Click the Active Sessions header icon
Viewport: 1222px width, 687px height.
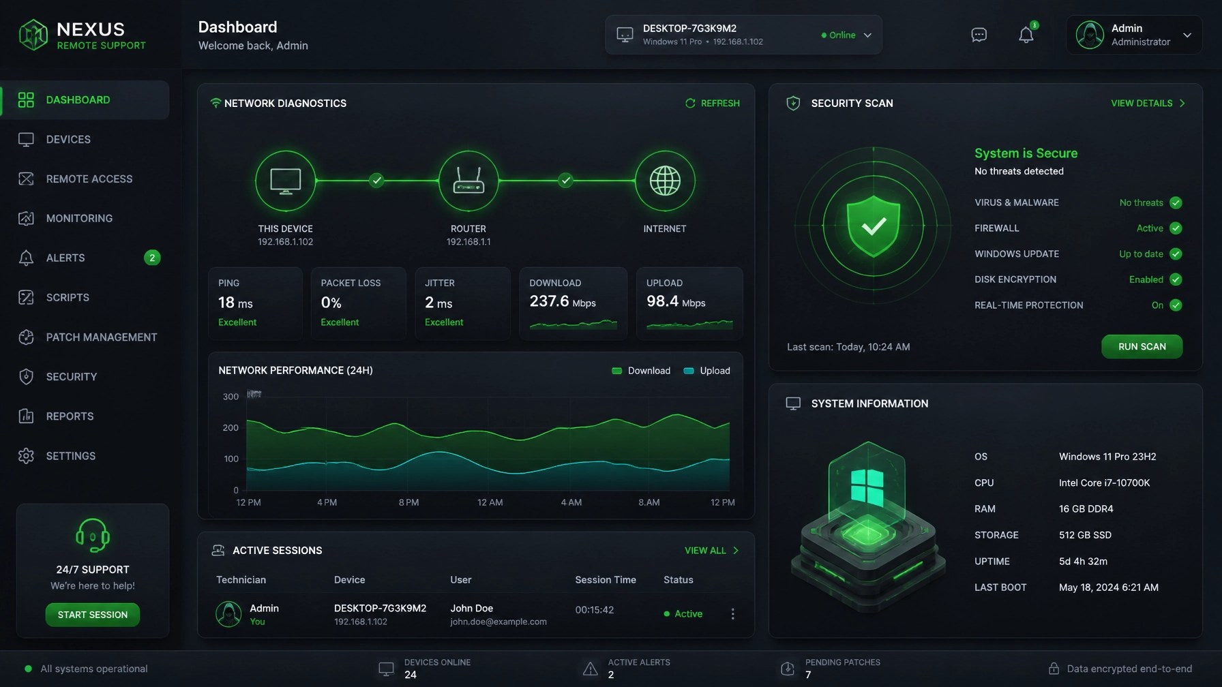218,550
